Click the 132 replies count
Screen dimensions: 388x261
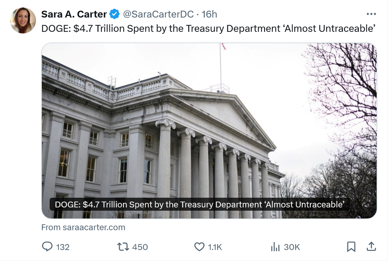click(62, 247)
